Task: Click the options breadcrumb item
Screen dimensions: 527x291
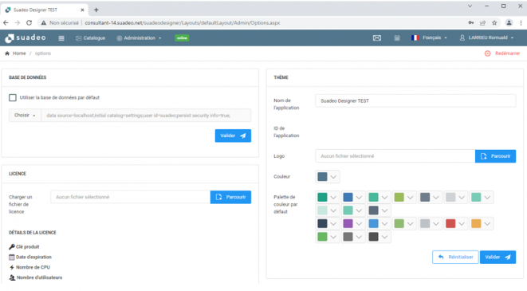Action: pyautogui.click(x=43, y=53)
